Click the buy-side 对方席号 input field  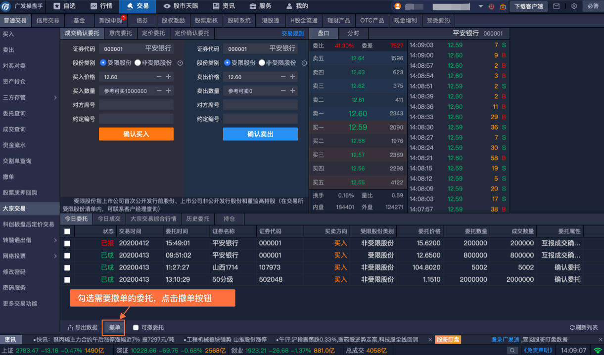(x=136, y=105)
